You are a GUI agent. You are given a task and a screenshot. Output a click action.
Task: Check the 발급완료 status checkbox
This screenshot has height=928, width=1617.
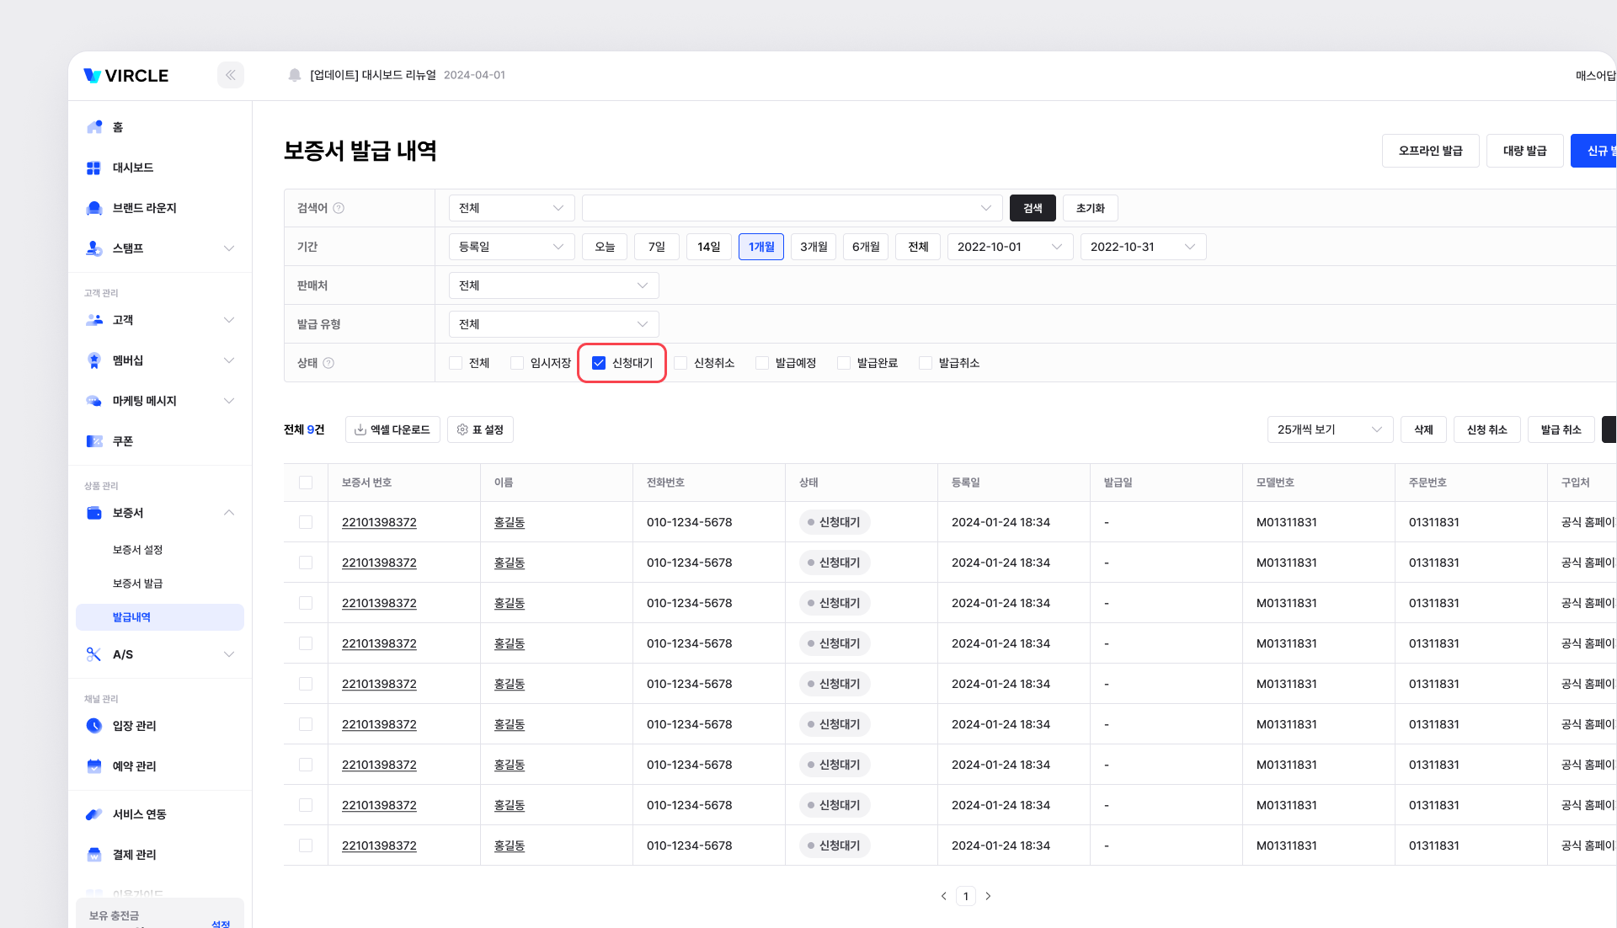[x=844, y=363]
